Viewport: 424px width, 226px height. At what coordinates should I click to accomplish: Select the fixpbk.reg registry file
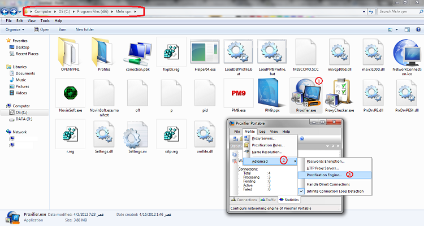click(x=171, y=55)
